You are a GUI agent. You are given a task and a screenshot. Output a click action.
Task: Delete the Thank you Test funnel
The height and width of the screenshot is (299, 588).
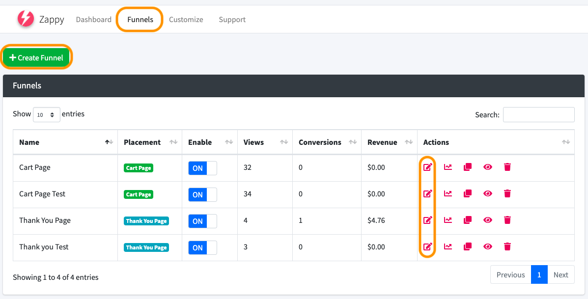pos(507,247)
